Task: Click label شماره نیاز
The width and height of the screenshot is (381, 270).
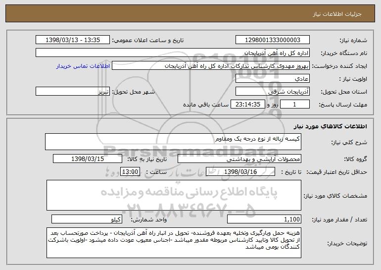Action: (353, 41)
